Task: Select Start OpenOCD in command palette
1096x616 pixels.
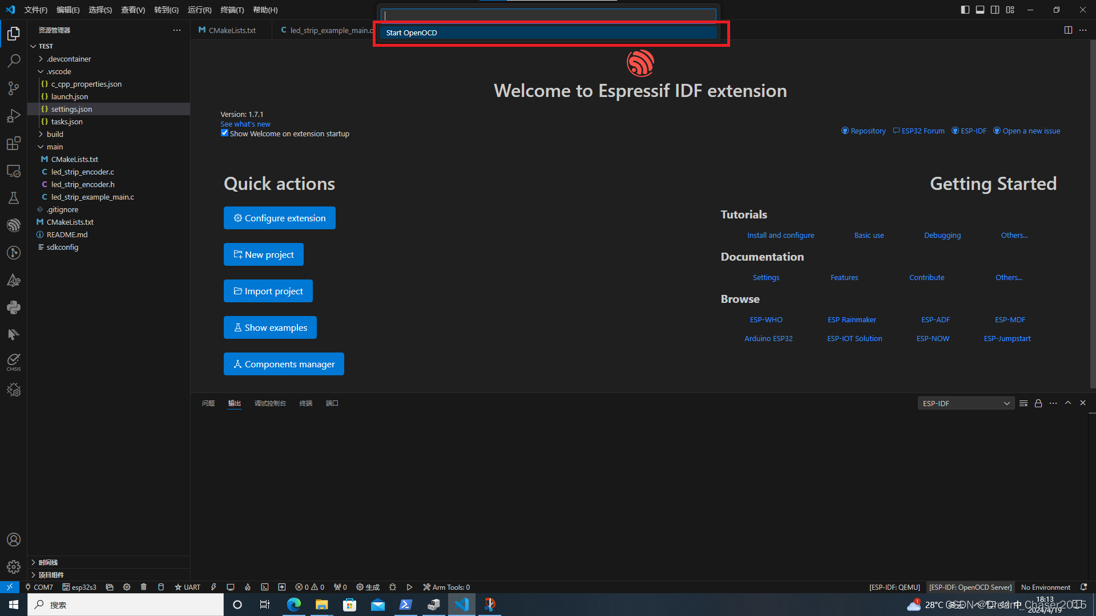Action: click(548, 33)
